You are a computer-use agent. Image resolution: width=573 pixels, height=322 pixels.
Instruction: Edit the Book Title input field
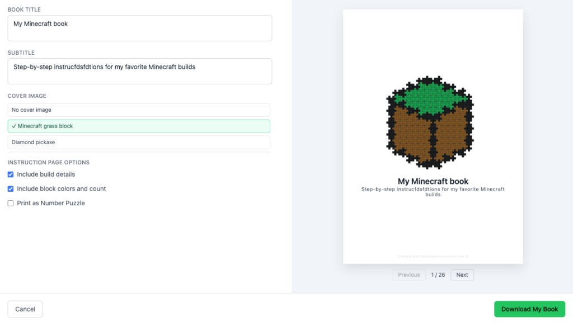tap(139, 28)
